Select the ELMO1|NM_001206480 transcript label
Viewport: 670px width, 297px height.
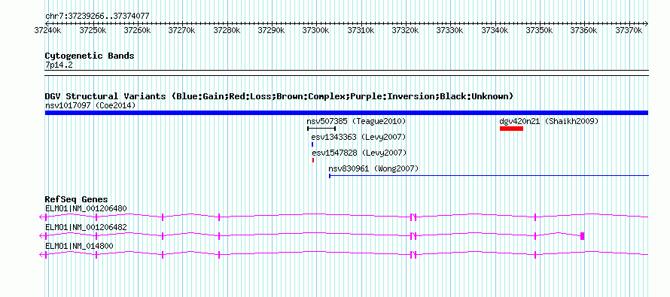(x=86, y=209)
